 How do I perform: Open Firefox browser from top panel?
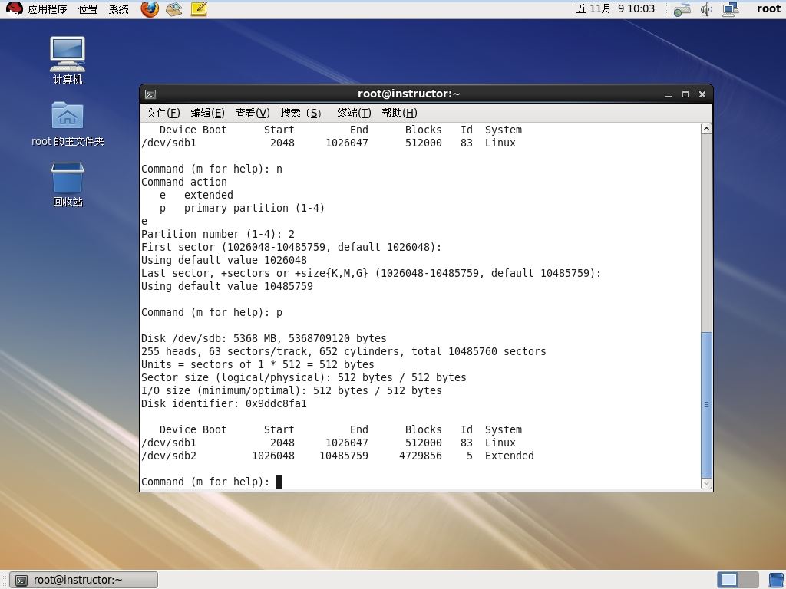(150, 9)
